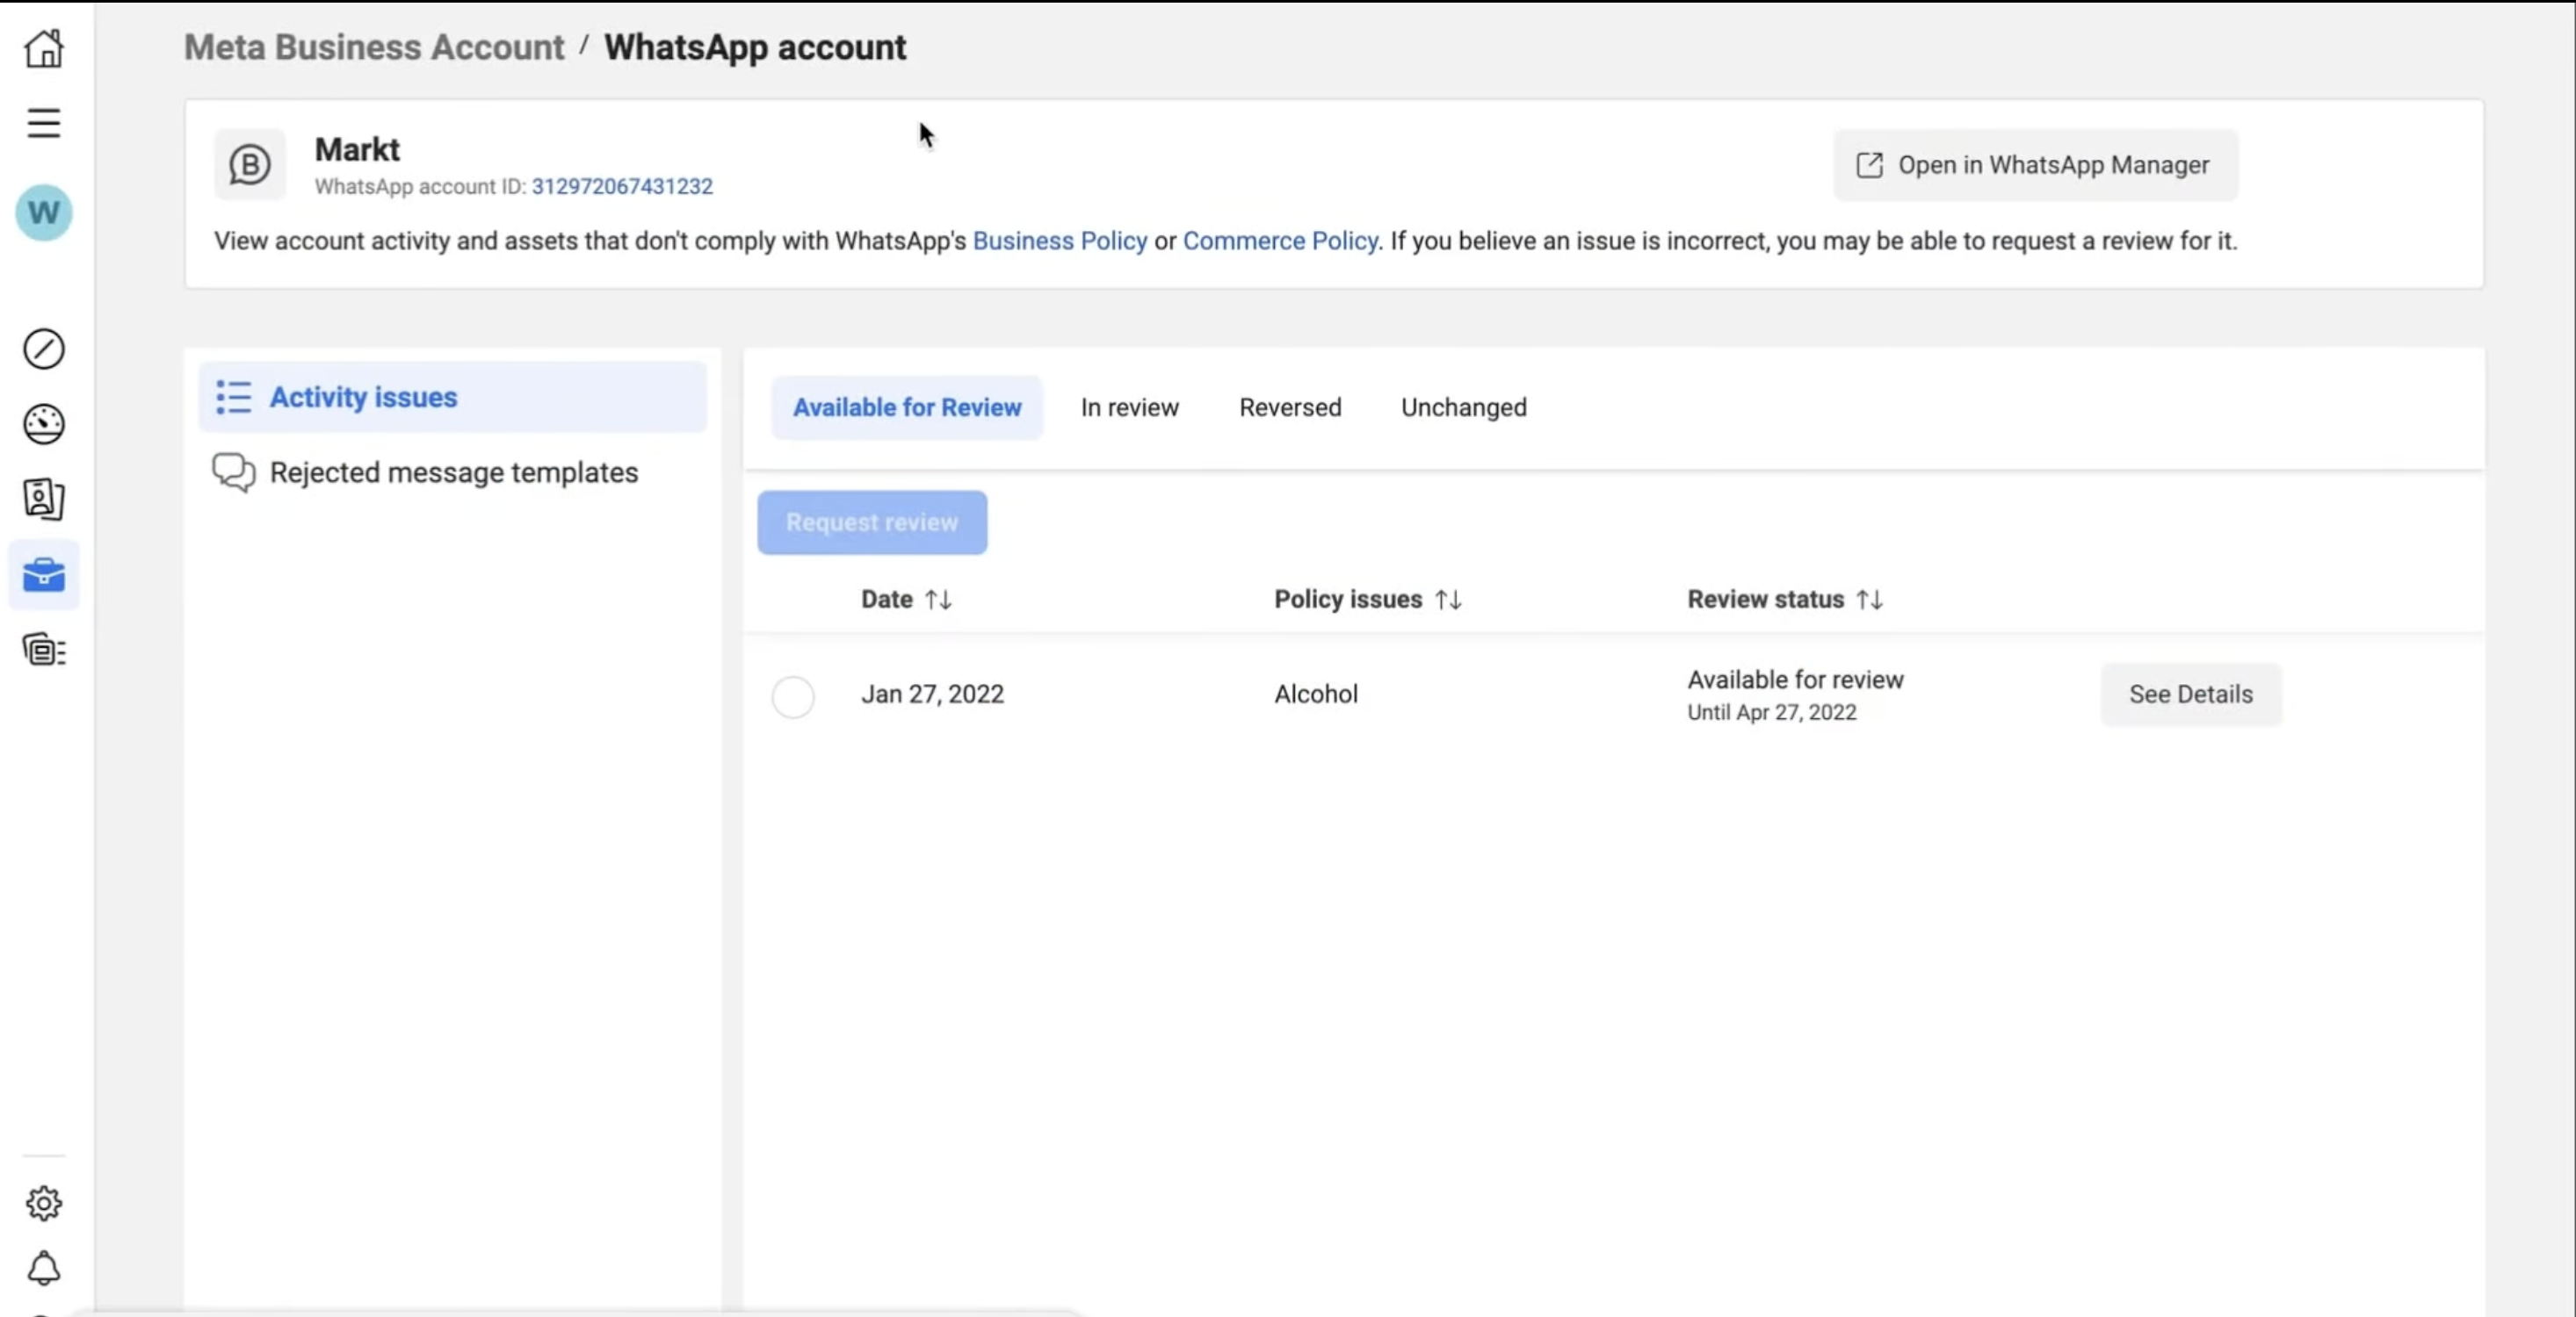The image size is (2576, 1317).
Task: Click Open in WhatsApp Manager button
Action: pos(2035,165)
